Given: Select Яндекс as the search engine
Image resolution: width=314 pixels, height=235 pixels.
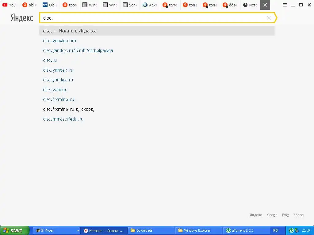Looking at the screenshot, I should [x=256, y=215].
